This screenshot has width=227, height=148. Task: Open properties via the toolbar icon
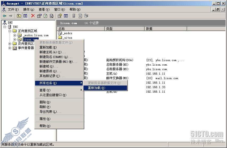coord(39,16)
